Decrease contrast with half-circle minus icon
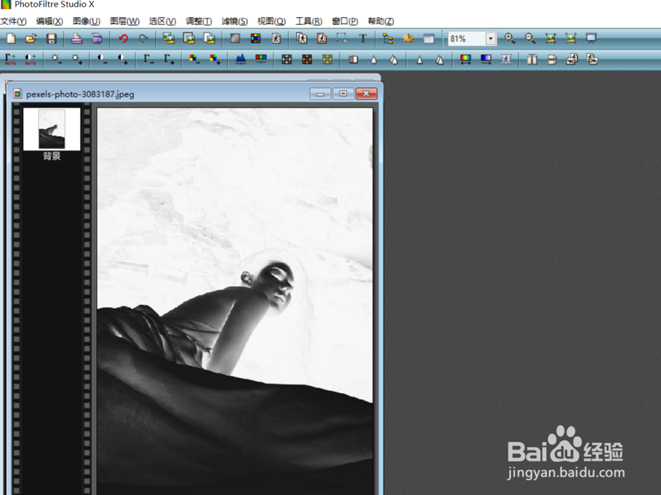The width and height of the screenshot is (661, 495). click(102, 59)
